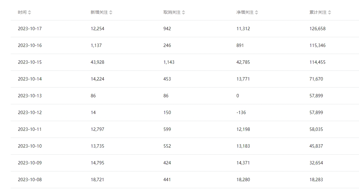Click the 时间 column header text
The image size is (359, 194).
tap(22, 13)
